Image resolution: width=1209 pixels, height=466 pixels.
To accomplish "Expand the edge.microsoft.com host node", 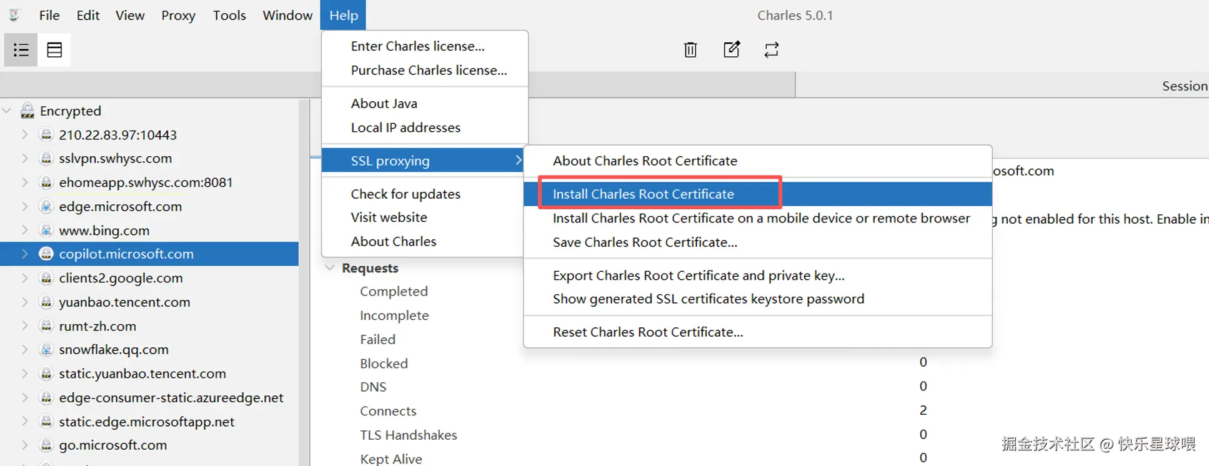I will 25,206.
